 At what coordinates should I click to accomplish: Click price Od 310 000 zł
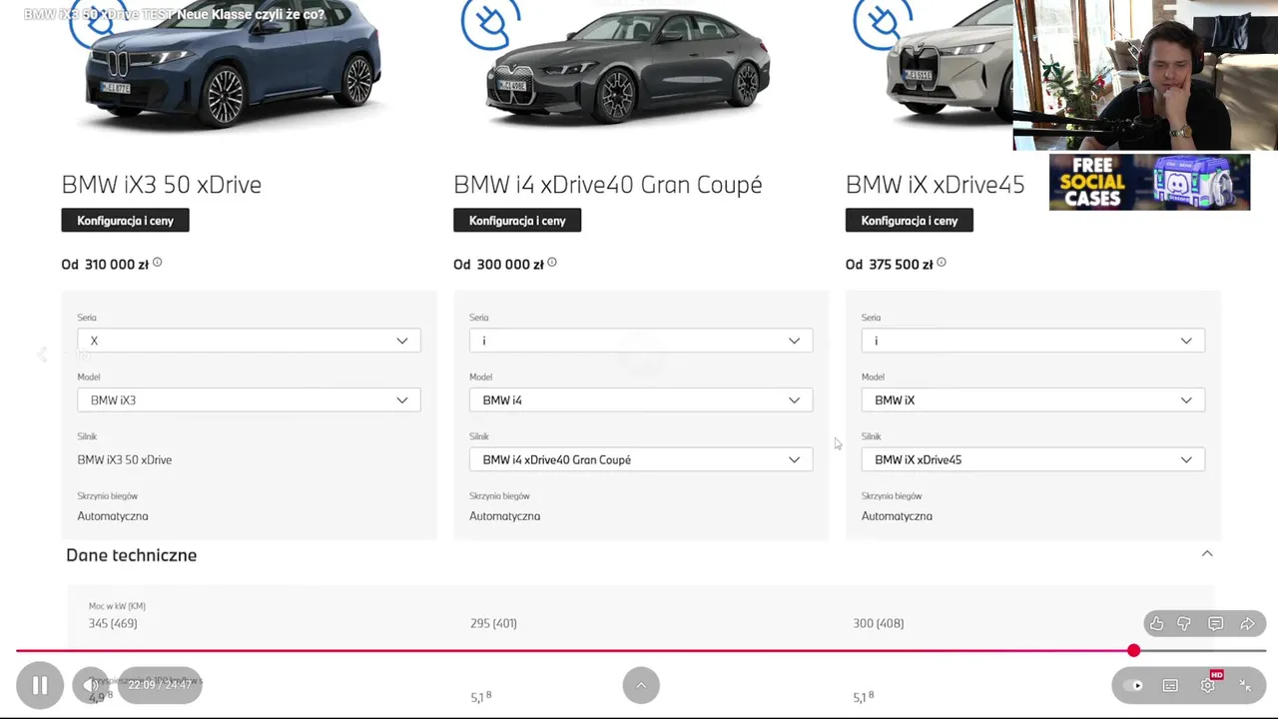point(105,265)
